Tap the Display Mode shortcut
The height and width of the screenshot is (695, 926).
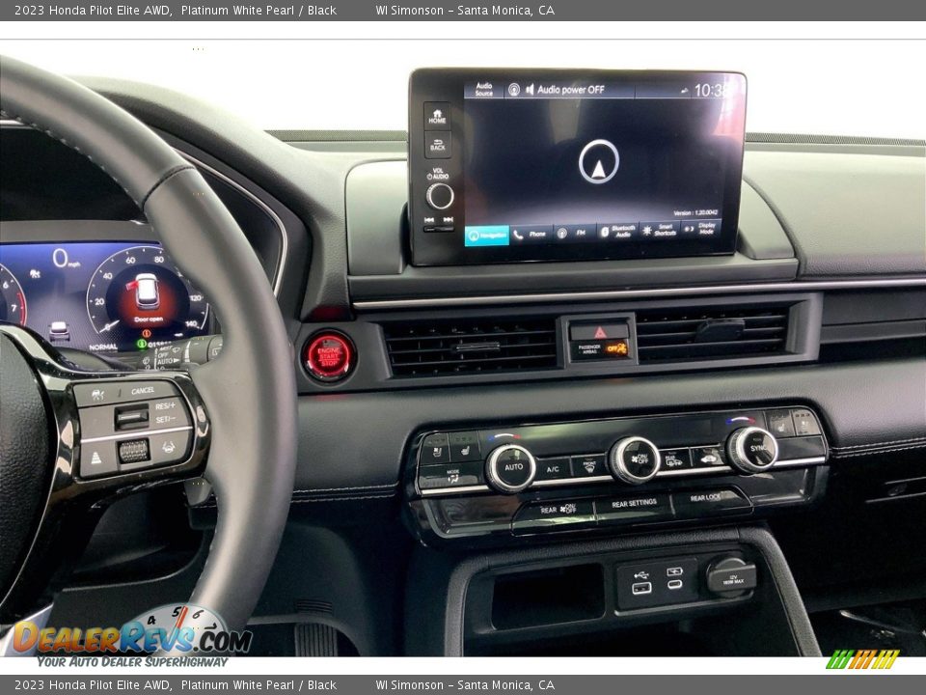701,229
